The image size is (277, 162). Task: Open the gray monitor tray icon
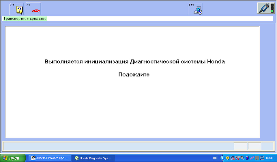coord(257,158)
